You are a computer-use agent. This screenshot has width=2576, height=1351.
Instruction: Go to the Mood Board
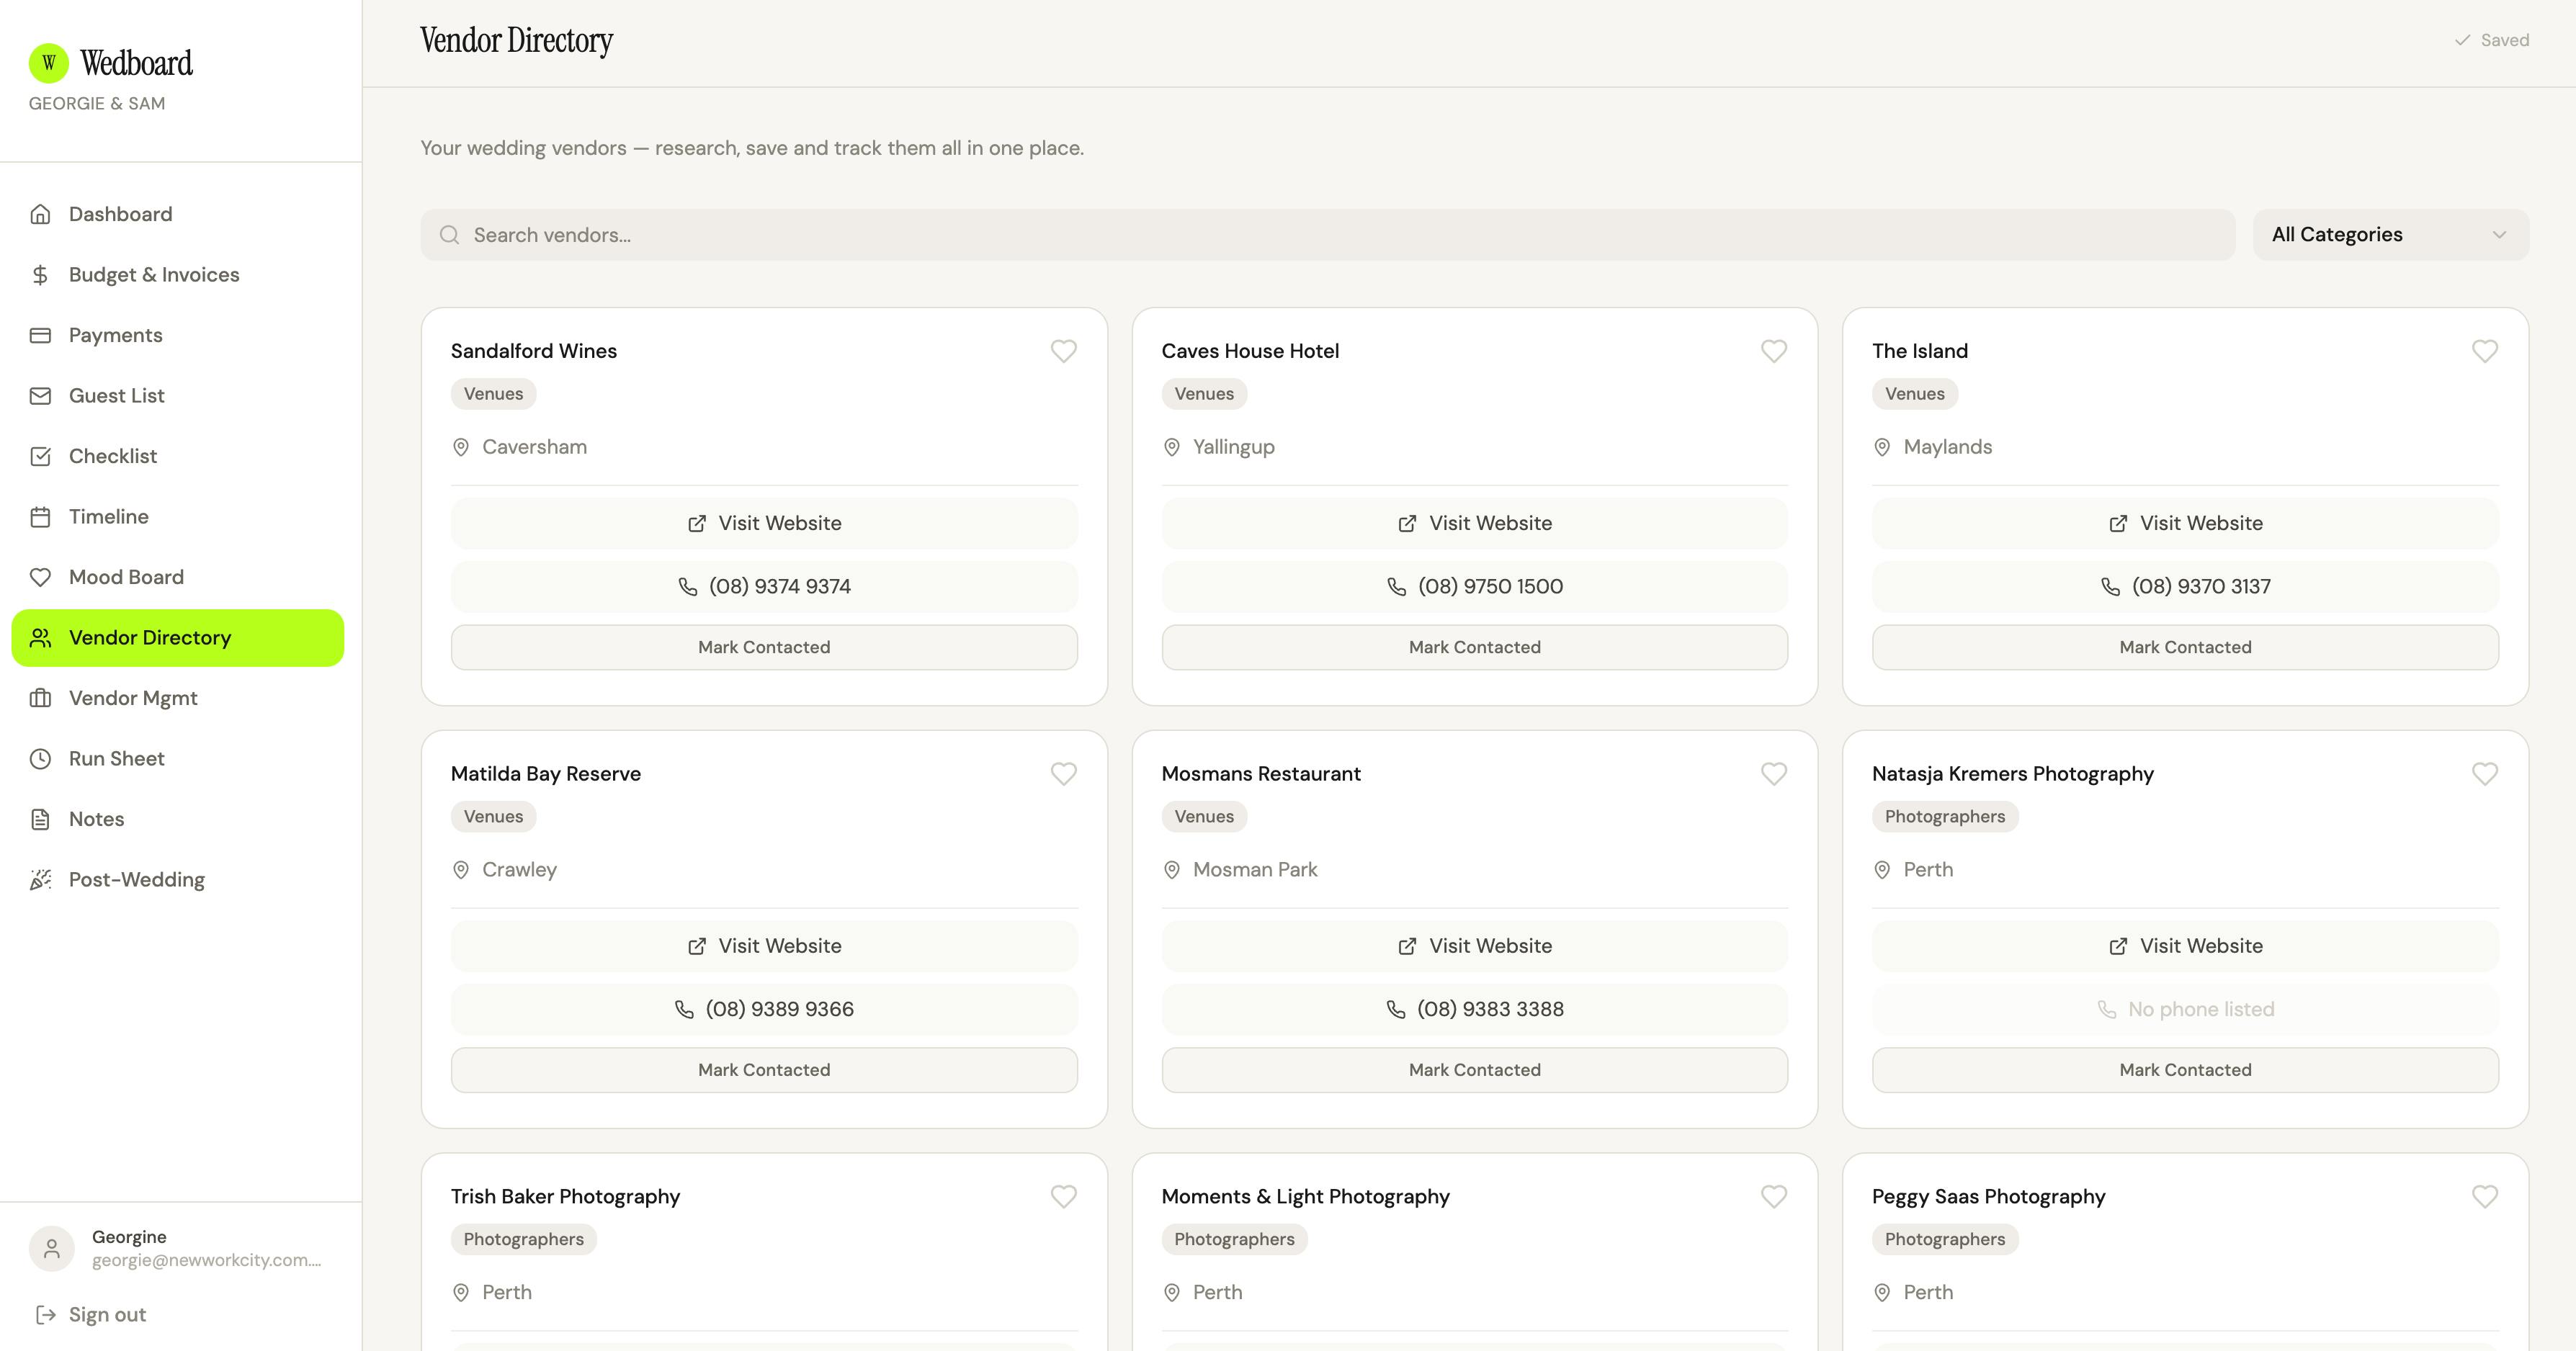tap(178, 577)
